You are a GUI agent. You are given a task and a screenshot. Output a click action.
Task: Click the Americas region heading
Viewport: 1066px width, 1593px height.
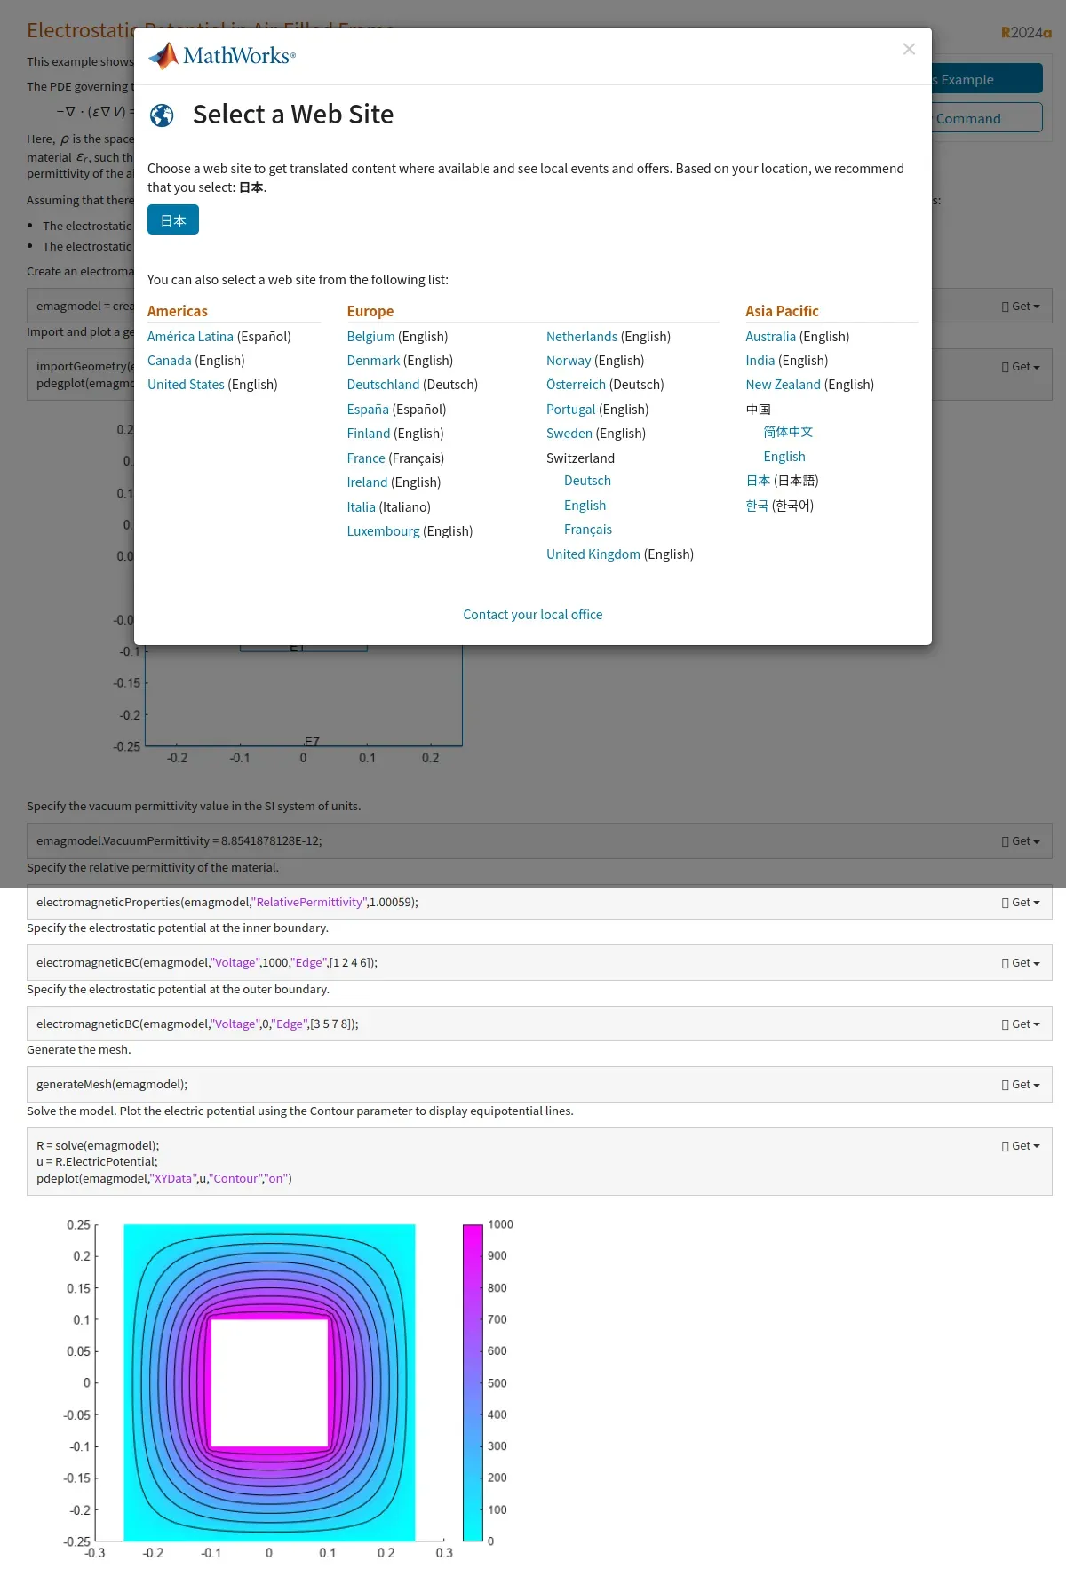pos(178,311)
